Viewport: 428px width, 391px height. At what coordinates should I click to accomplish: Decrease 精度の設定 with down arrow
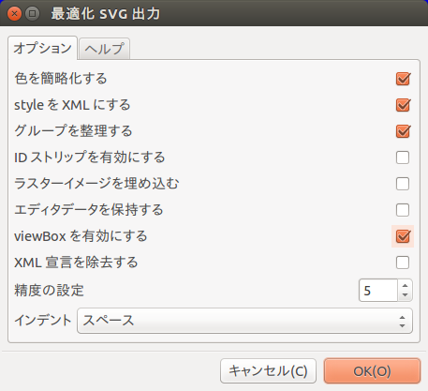[406, 295]
